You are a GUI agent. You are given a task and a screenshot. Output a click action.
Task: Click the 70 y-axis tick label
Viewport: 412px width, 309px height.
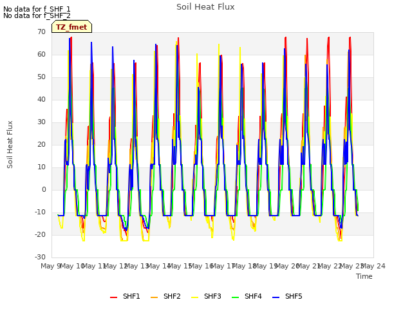(41, 32)
